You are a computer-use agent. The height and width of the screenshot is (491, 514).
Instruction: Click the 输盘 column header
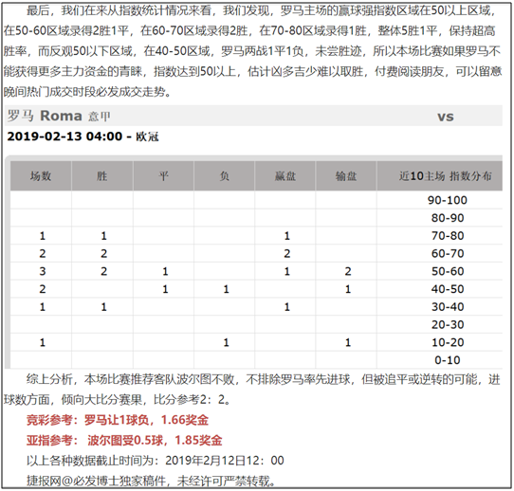pyautogui.click(x=346, y=176)
